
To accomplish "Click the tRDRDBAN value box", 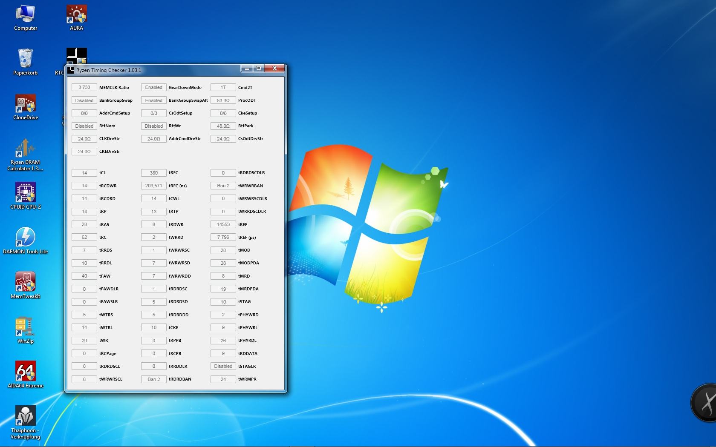I will [x=154, y=379].
